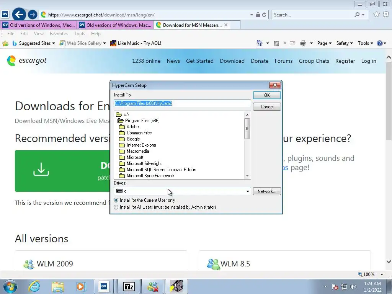Click the browser Search... box
The width and height of the screenshot is (392, 294).
click(x=312, y=15)
